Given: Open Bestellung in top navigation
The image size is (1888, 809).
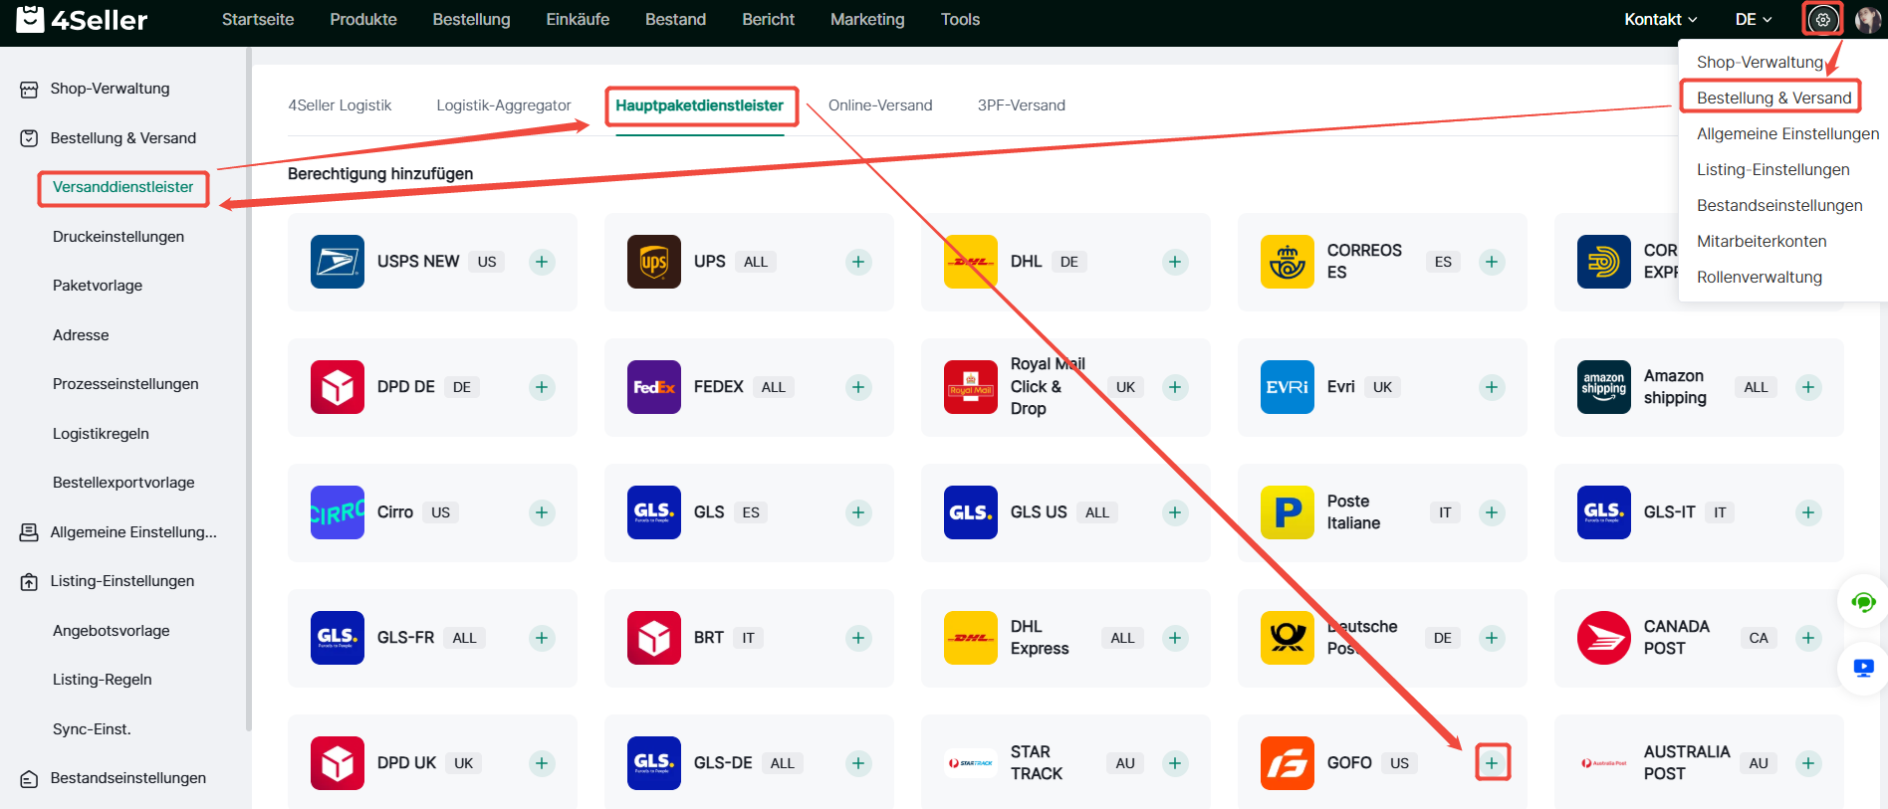Looking at the screenshot, I should 471,19.
